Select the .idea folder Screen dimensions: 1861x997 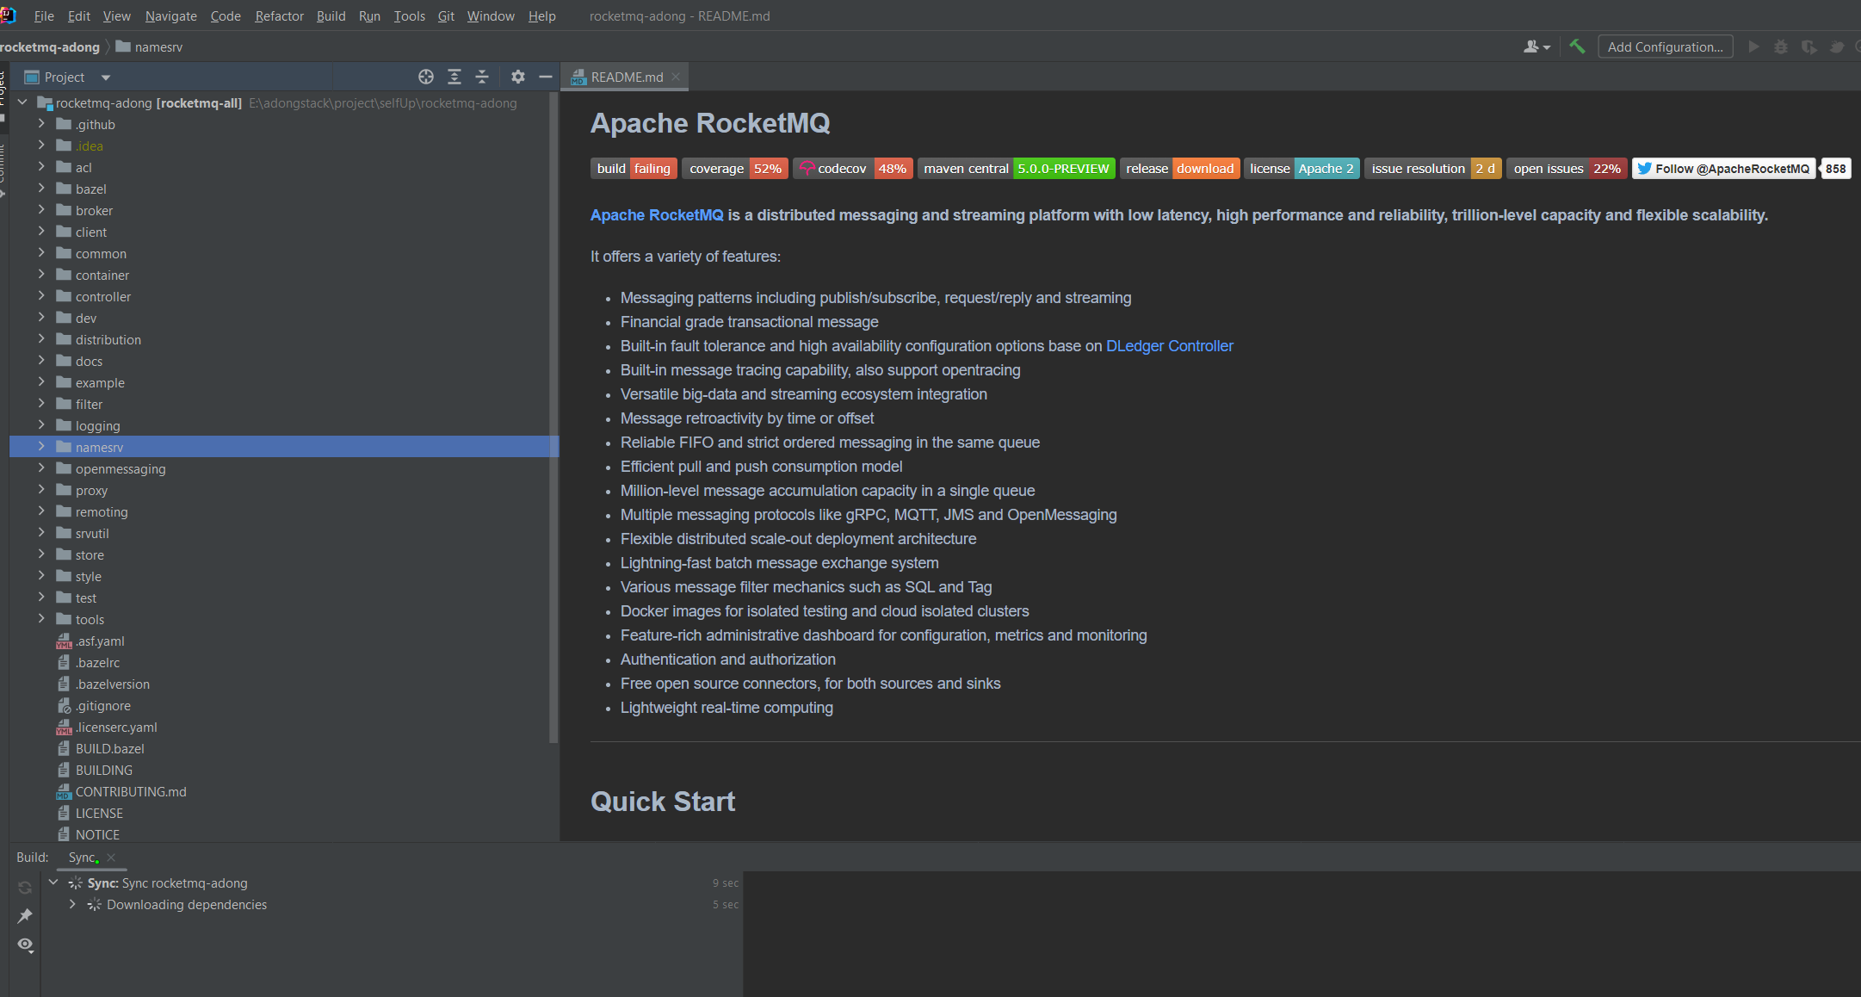click(x=89, y=146)
